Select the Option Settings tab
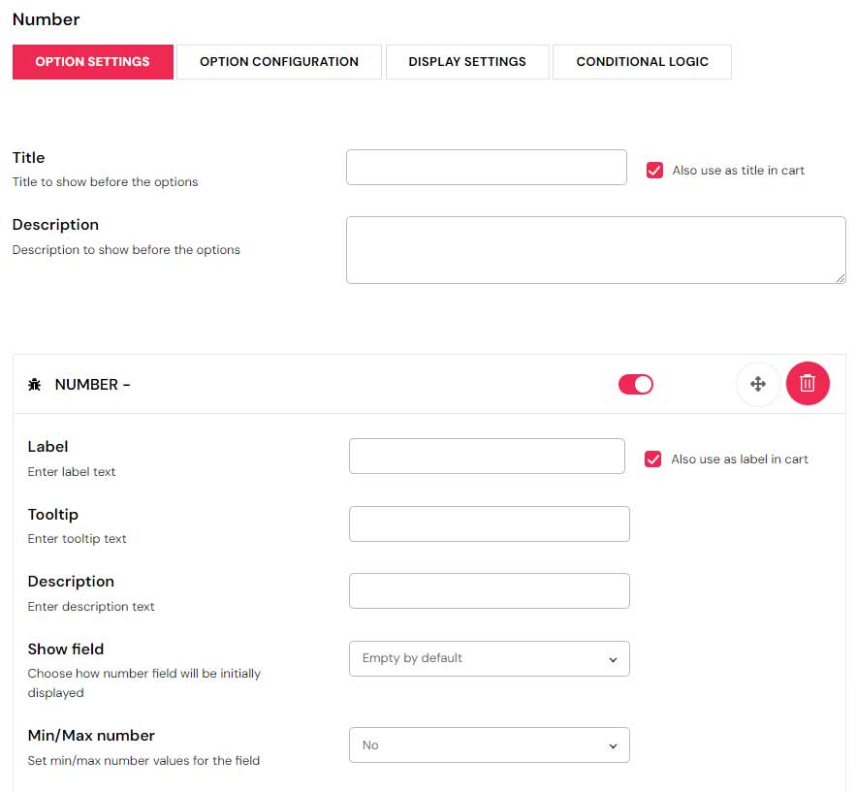This screenshot has height=792, width=856. coord(93,62)
